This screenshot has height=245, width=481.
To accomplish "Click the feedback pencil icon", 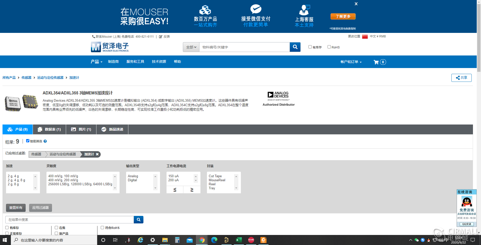I will click(161, 37).
